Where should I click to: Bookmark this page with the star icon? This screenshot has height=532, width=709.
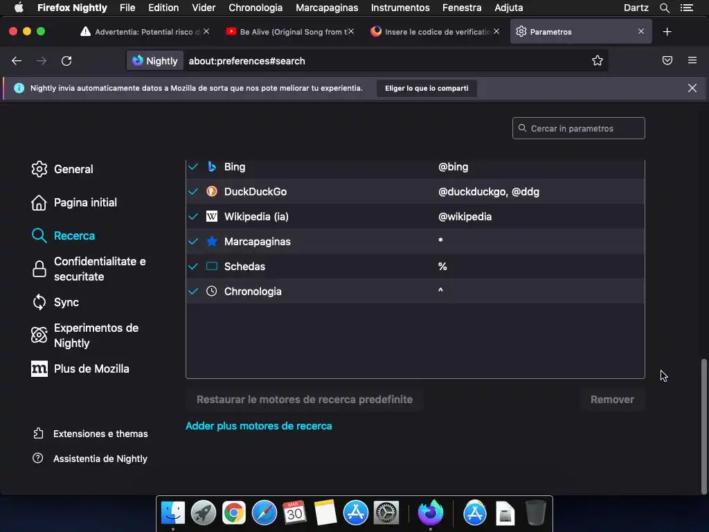tap(598, 61)
